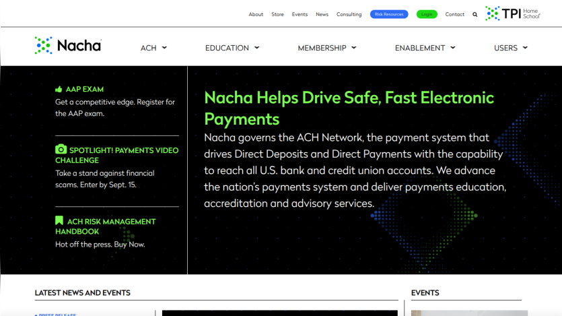The image size is (562, 316).
Task: Open the News link
Action: pyautogui.click(x=322, y=14)
